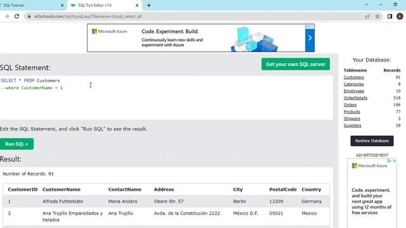Restore down the browser window
This screenshot has width=406, height=228.
point(395,4)
